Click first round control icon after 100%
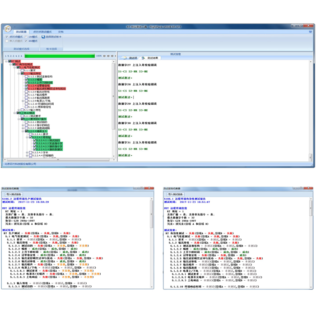 point(104,56)
